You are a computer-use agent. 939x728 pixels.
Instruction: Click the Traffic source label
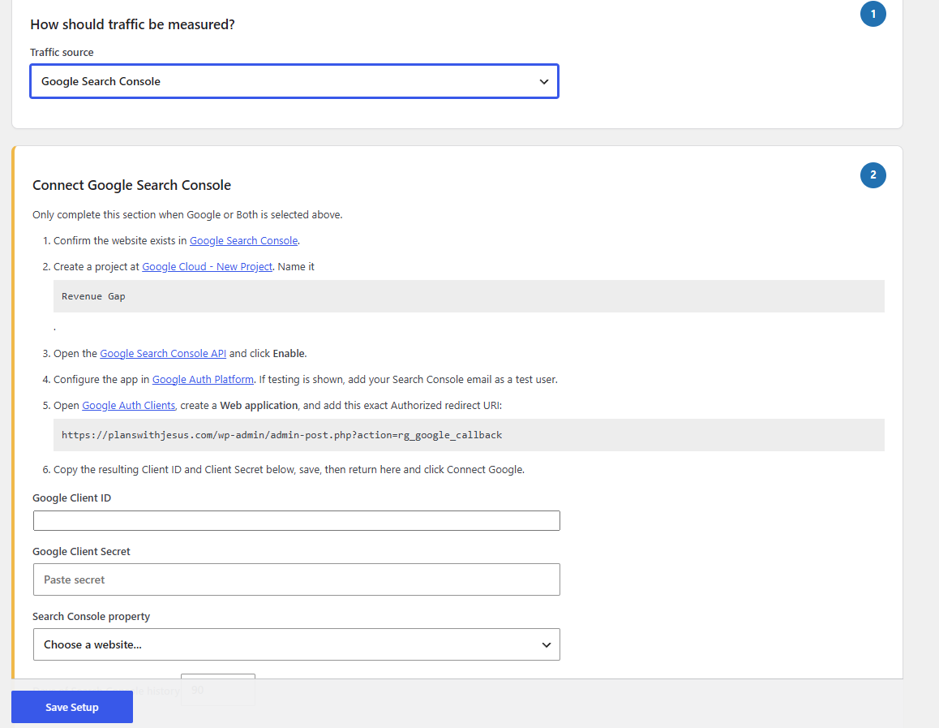coord(62,52)
